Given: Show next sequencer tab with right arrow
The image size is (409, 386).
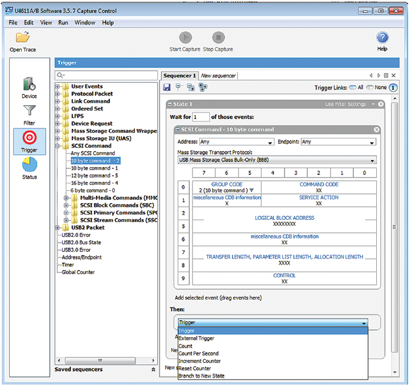Looking at the screenshot, I should tap(379, 75).
